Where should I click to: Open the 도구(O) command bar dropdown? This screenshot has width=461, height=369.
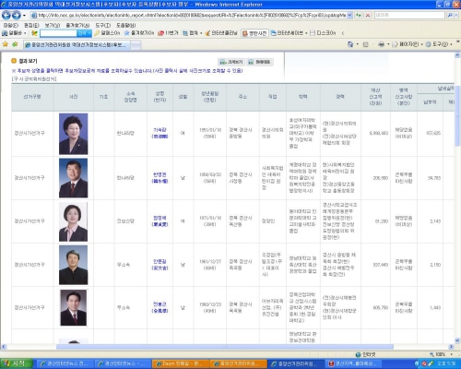click(439, 44)
